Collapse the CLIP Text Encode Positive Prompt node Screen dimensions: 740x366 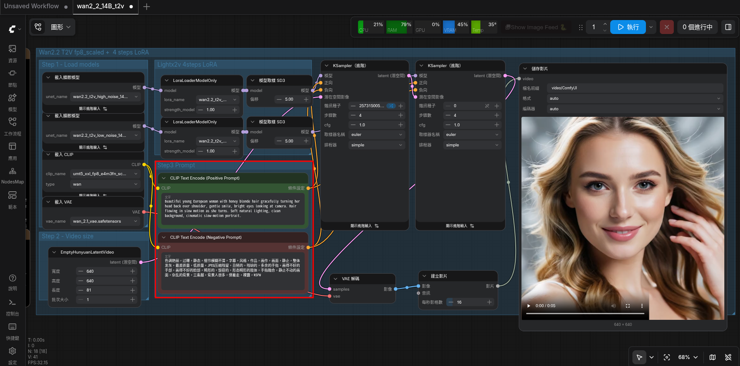(164, 178)
